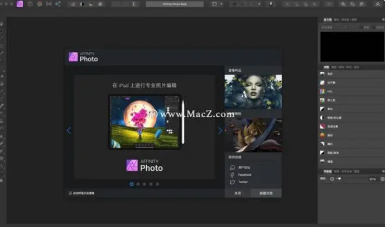Apply Auto Levels from top toolbar
The width and height of the screenshot is (385, 227).
point(73,4)
